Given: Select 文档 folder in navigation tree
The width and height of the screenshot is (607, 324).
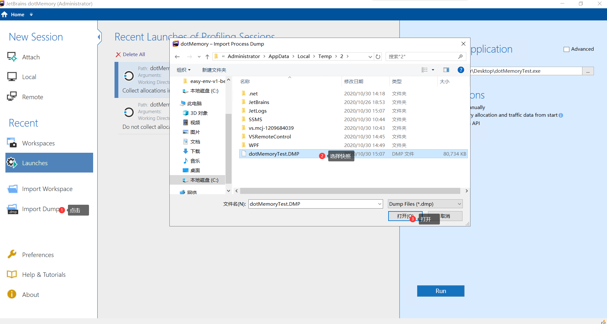Looking at the screenshot, I should (x=191, y=142).
